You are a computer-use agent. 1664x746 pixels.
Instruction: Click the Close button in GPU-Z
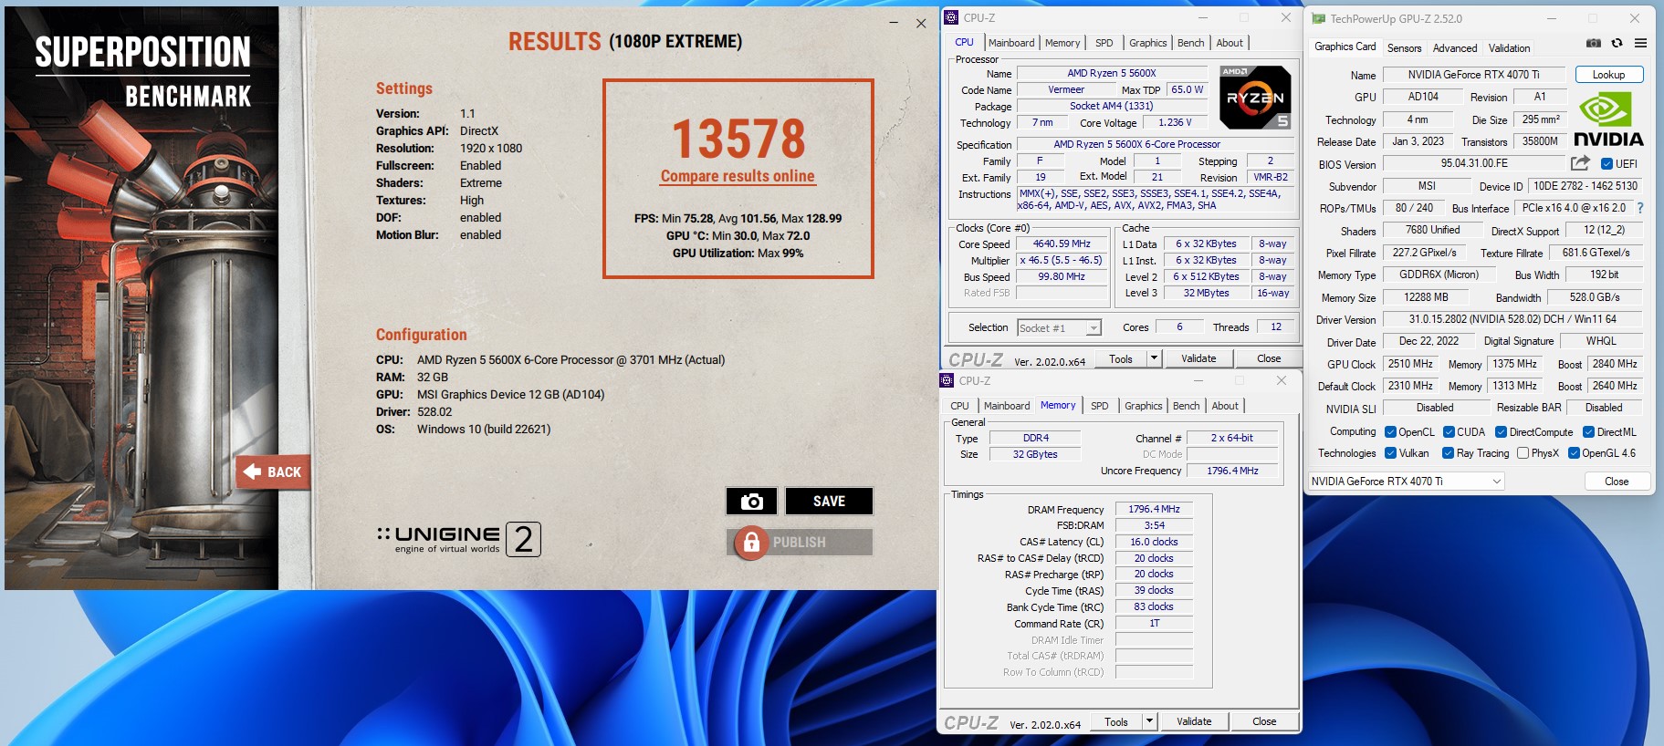click(1617, 482)
